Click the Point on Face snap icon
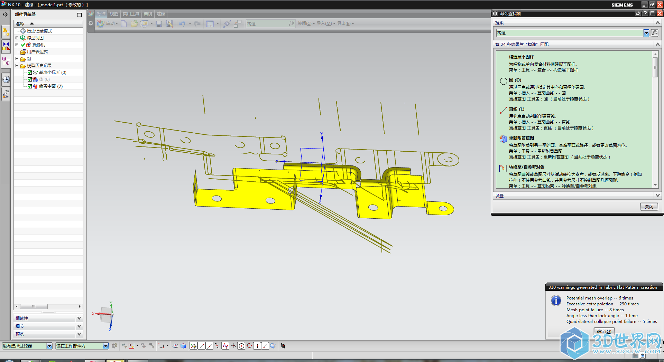The image size is (664, 362). coord(273,346)
